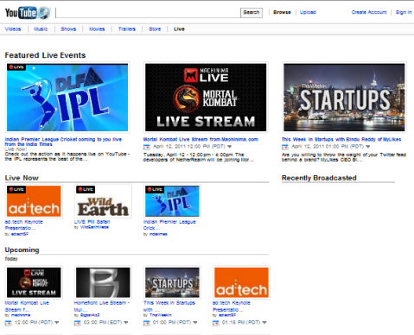This screenshot has width=414, height=335.
Task: Select the Live tab
Action: tap(179, 29)
